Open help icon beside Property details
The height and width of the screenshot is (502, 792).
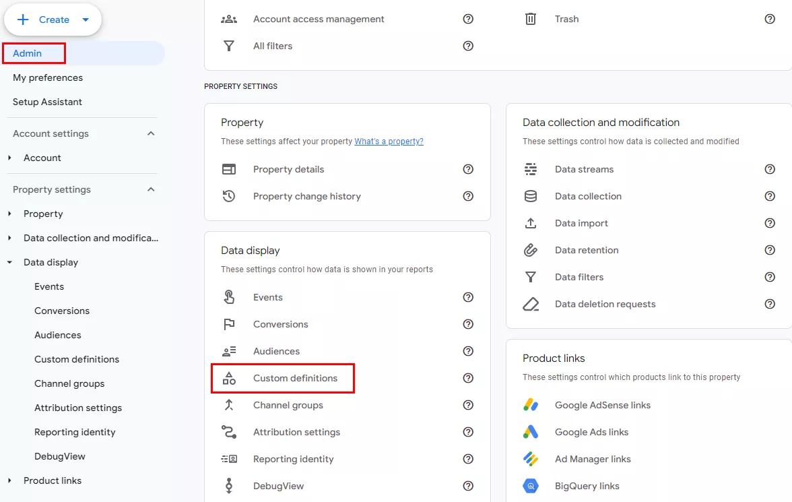pos(468,169)
